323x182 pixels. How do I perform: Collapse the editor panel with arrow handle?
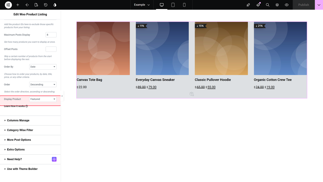62,96
